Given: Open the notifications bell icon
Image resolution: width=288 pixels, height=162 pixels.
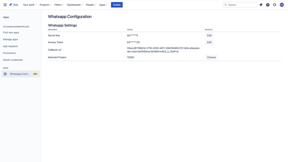Looking at the screenshot, I should tap(261, 5).
